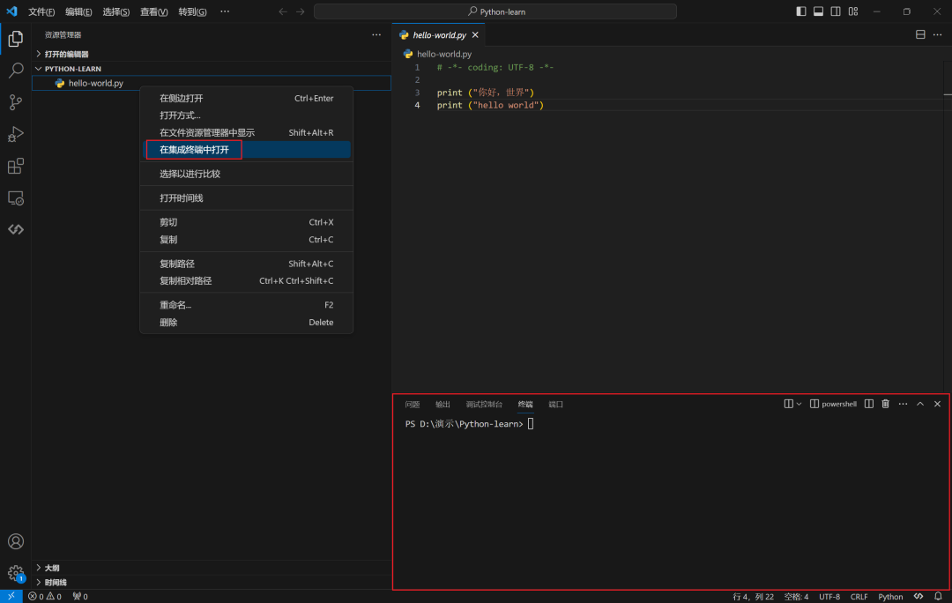Viewport: 952px width, 603px height.
Task: Open notifications bell in status bar
Action: 938,596
